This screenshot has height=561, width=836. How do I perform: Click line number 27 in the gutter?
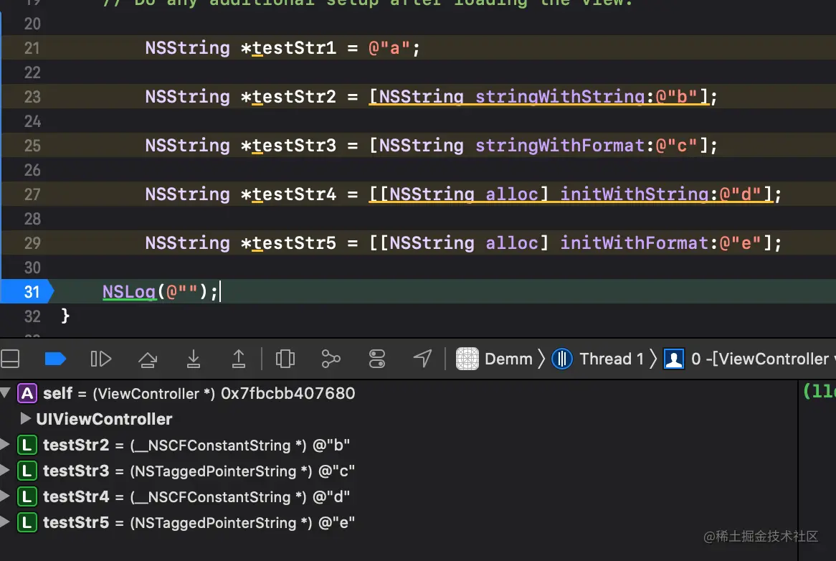[x=32, y=194]
